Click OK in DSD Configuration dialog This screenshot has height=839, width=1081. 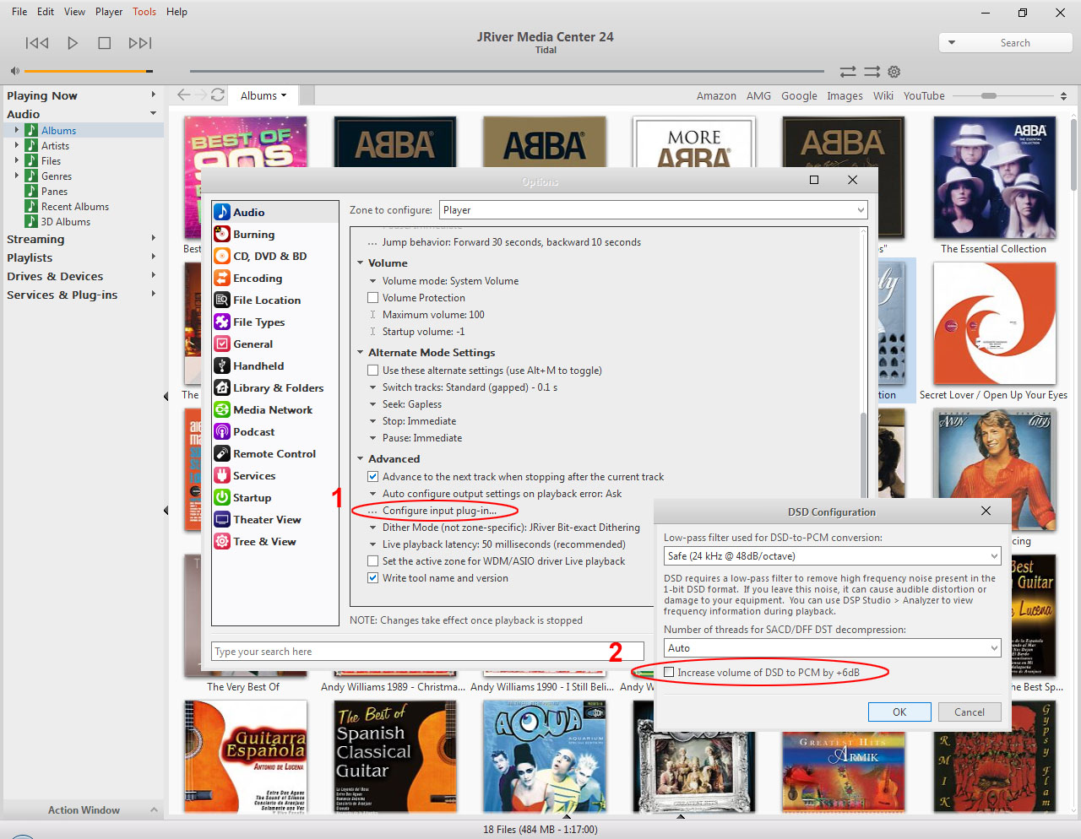(899, 712)
